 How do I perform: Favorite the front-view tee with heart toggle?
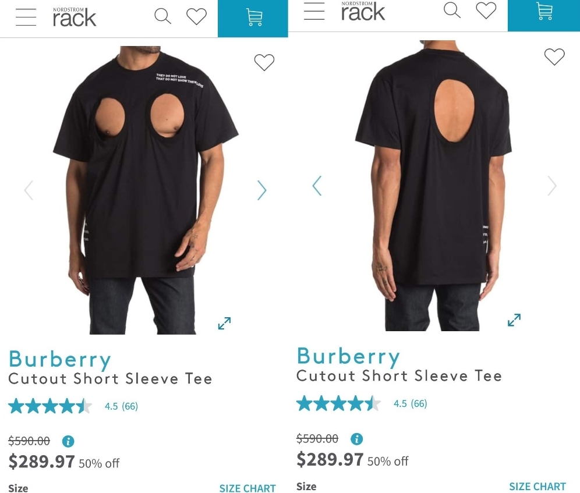pyautogui.click(x=264, y=62)
